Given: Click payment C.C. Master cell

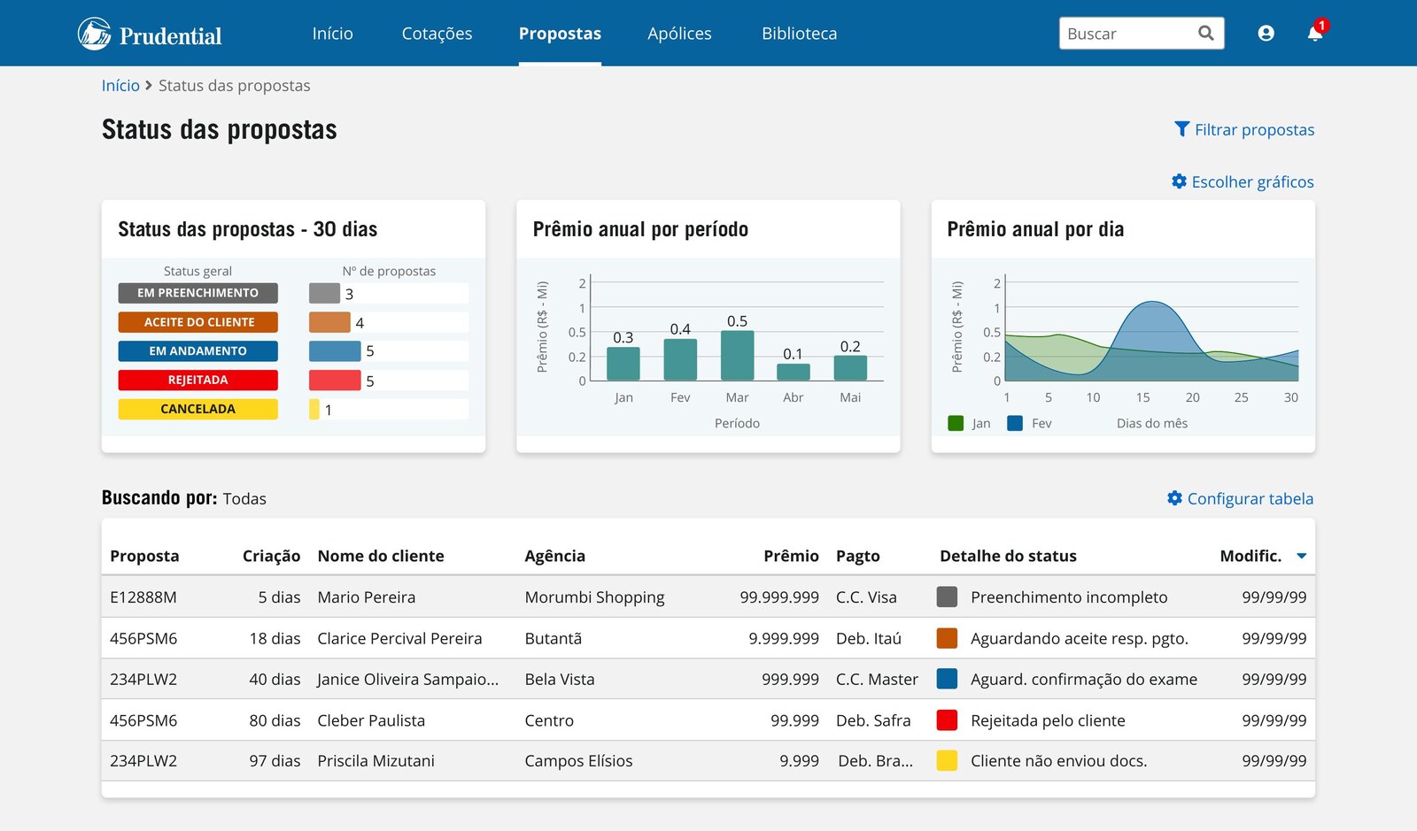Looking at the screenshot, I should click(x=877, y=679).
